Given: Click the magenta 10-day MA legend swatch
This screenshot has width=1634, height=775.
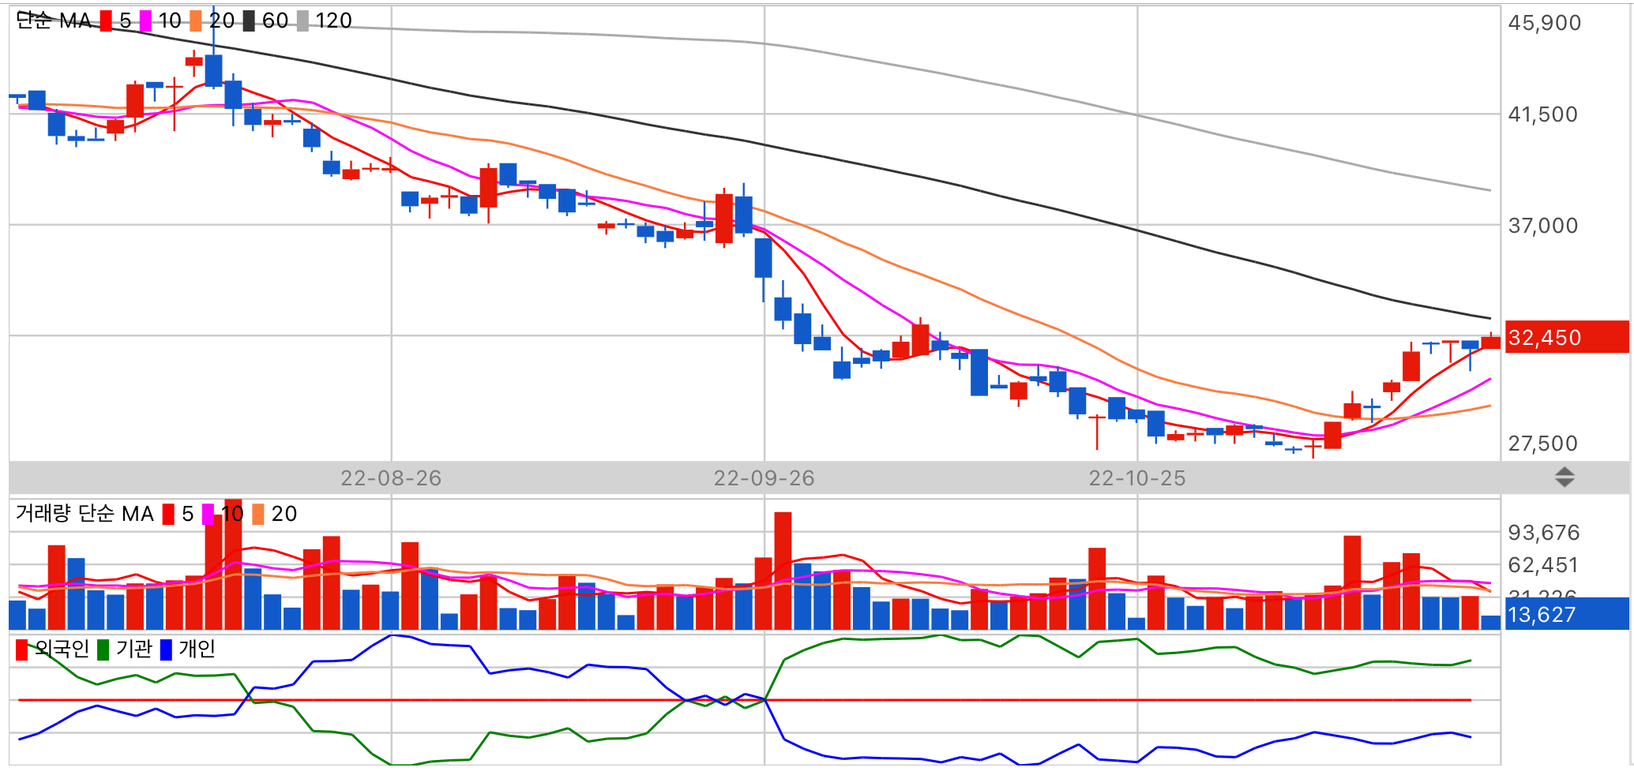Looking at the screenshot, I should click(x=145, y=21).
